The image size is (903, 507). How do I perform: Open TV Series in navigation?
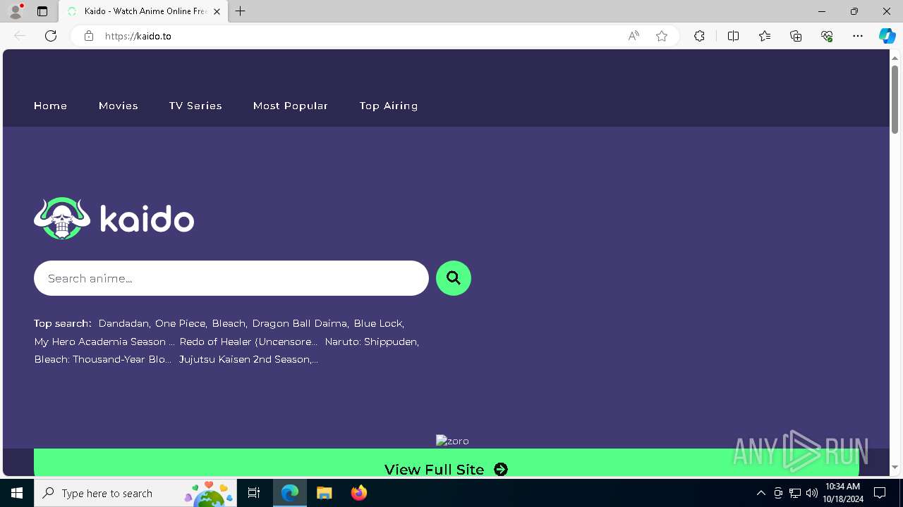click(195, 106)
